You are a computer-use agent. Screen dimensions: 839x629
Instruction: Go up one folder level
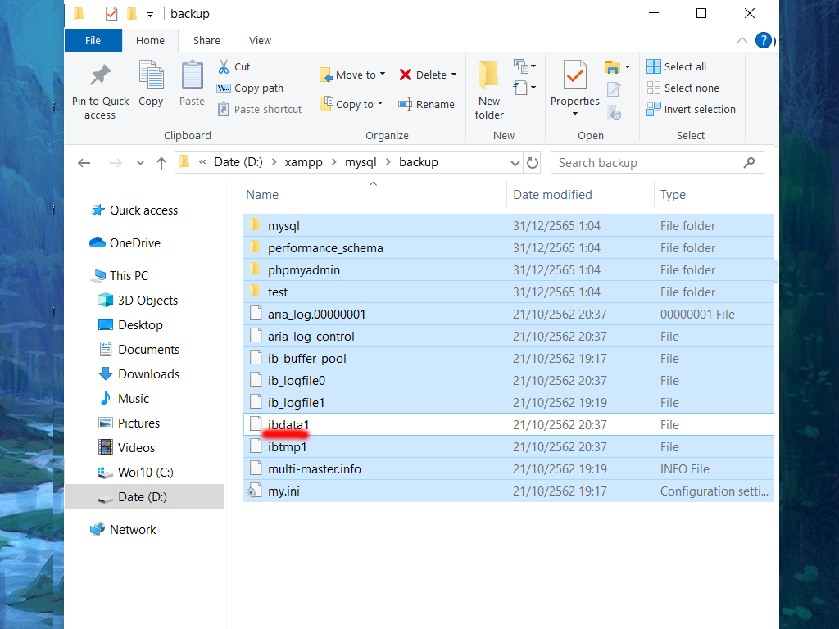(x=161, y=163)
